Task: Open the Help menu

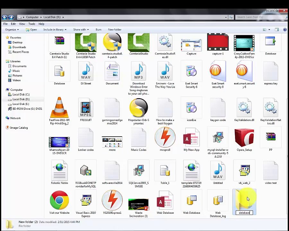Action: tap(41, 24)
